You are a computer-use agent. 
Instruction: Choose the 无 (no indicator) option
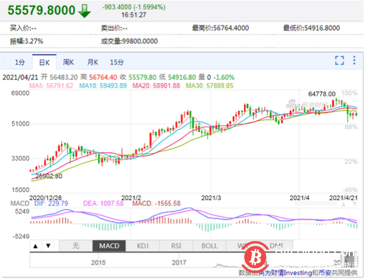coord(76,246)
